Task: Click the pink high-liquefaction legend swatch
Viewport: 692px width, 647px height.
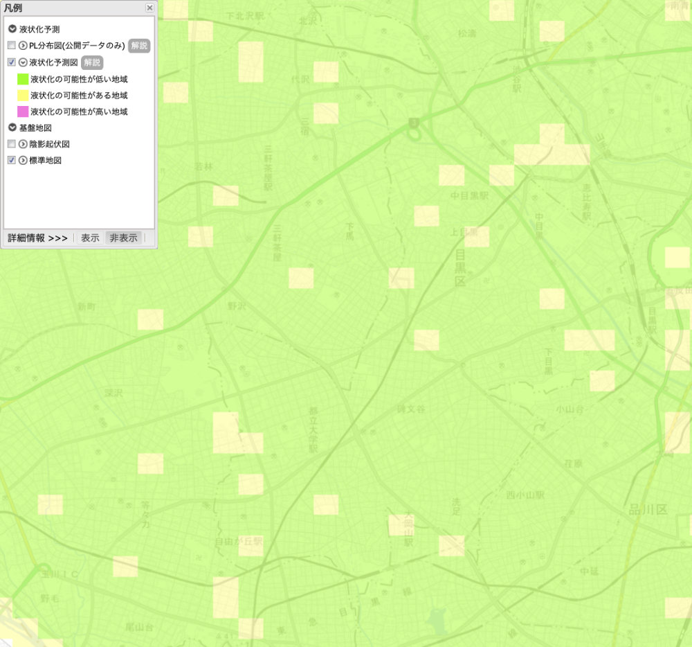Action: point(23,112)
